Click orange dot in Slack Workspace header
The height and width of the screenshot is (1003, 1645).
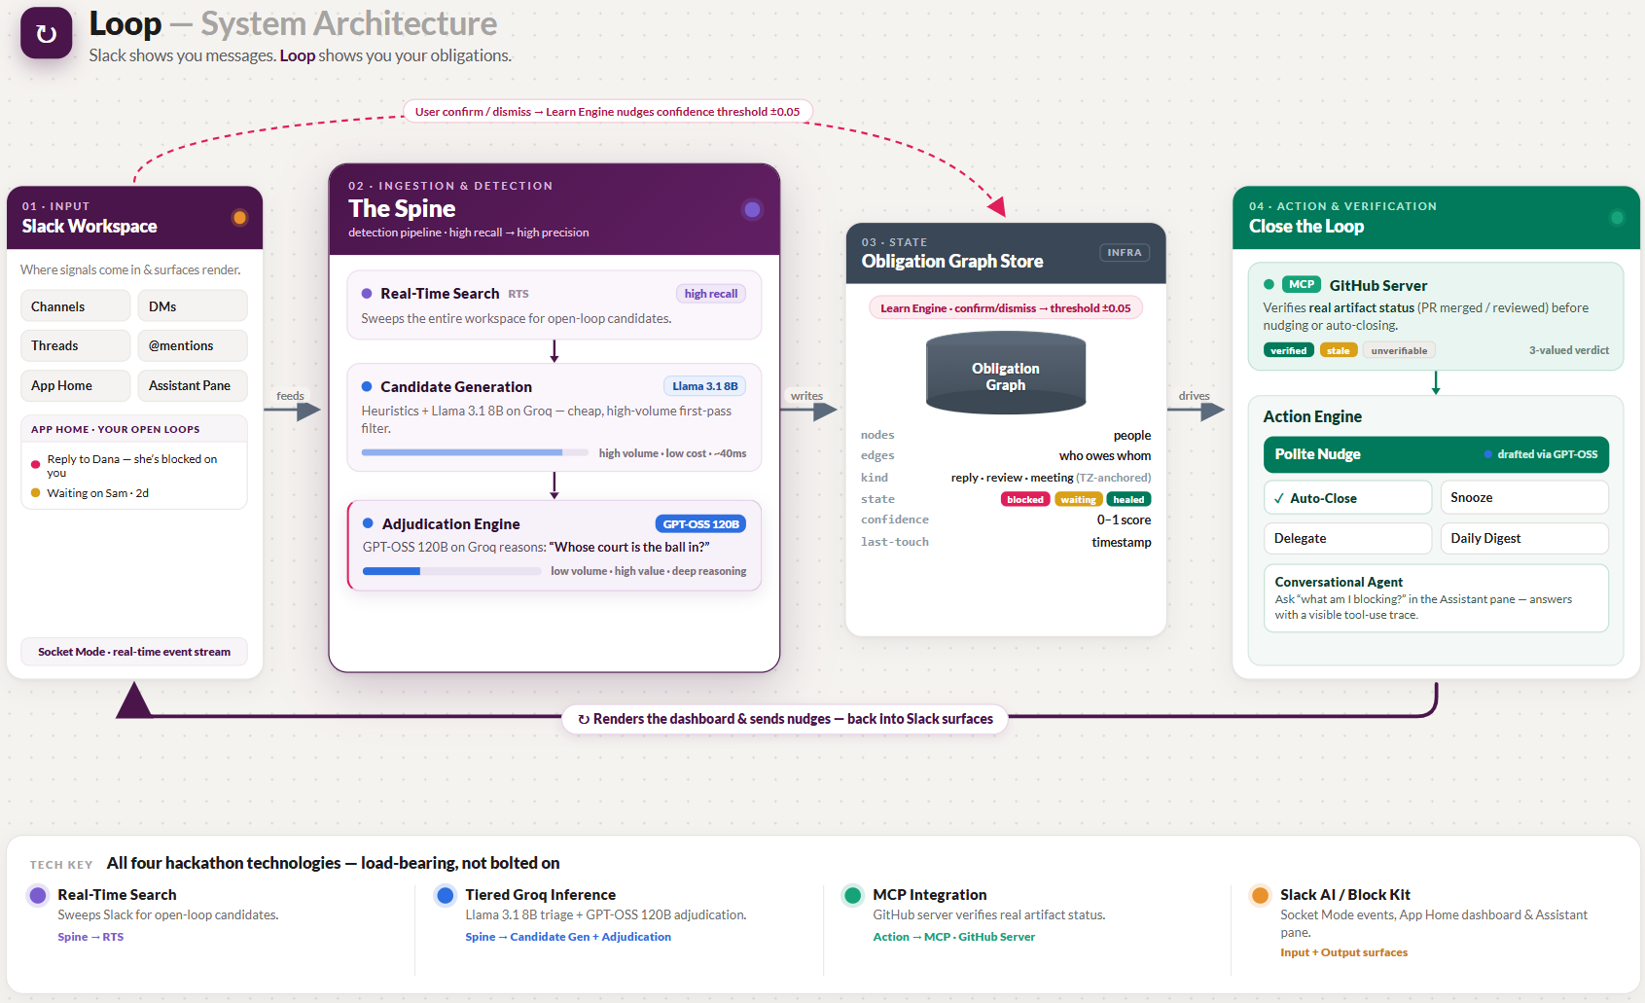coord(239,218)
